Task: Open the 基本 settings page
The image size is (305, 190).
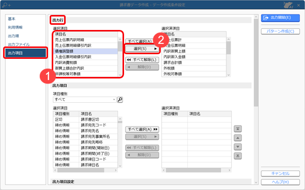Action: [12, 19]
